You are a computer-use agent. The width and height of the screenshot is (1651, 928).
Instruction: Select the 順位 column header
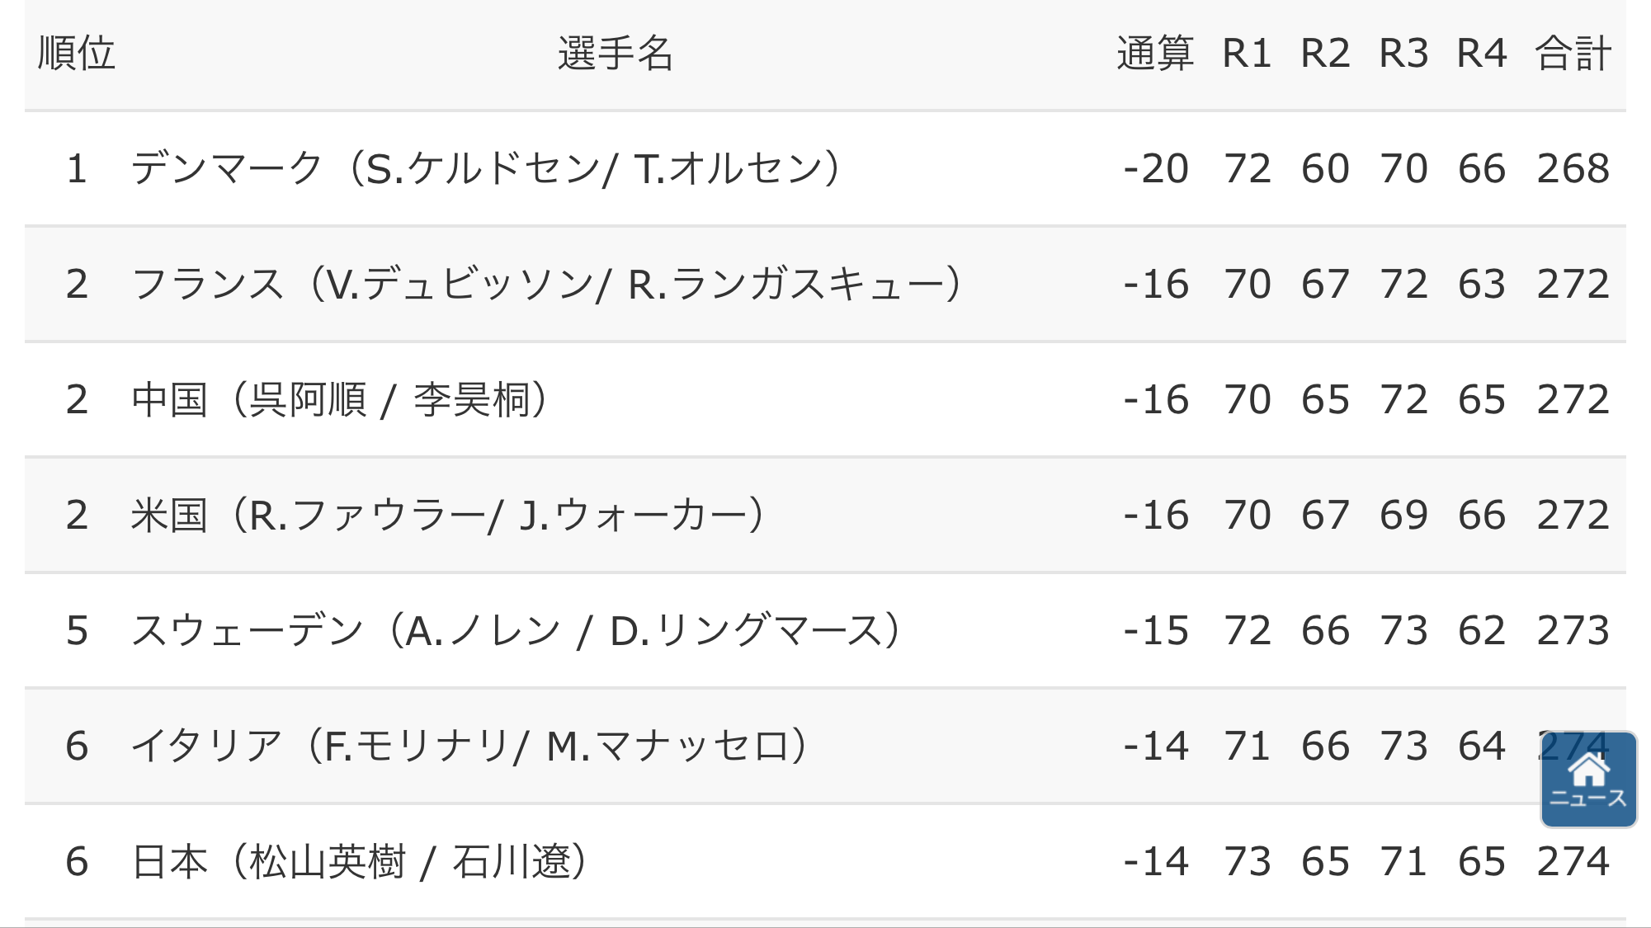point(77,54)
